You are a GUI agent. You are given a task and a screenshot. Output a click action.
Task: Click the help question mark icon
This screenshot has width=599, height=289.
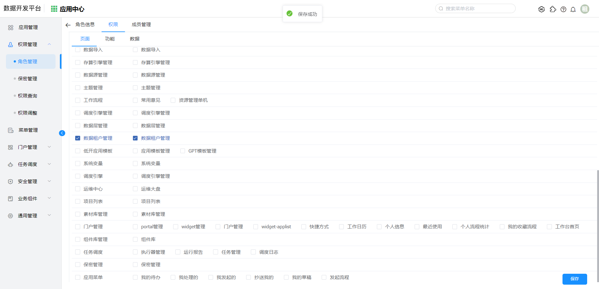[x=563, y=9]
